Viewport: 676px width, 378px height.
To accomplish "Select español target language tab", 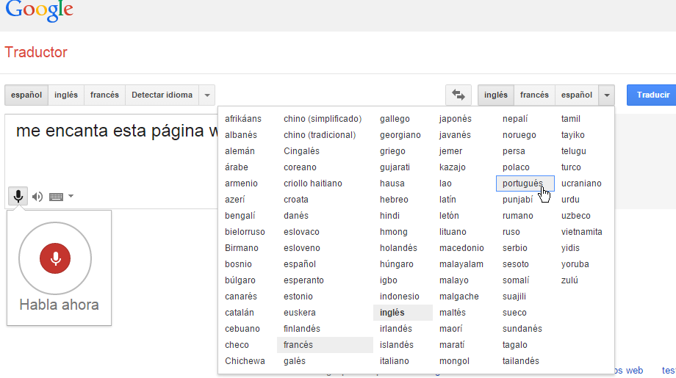I will [x=576, y=95].
